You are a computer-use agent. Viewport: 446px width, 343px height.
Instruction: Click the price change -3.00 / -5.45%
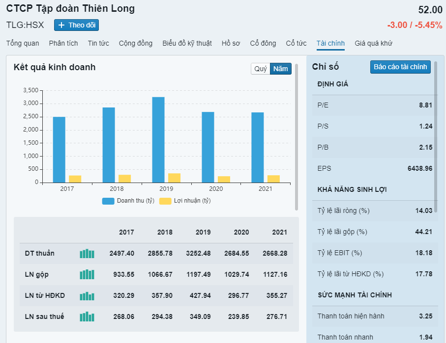415,25
